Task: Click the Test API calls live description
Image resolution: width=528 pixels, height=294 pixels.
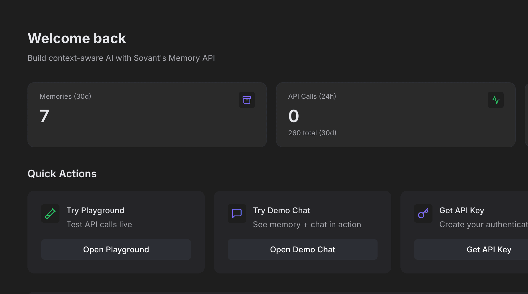Action: 99,225
